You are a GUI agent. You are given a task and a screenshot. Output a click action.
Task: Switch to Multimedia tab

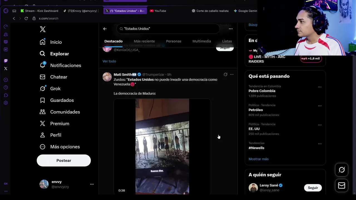pyautogui.click(x=202, y=41)
